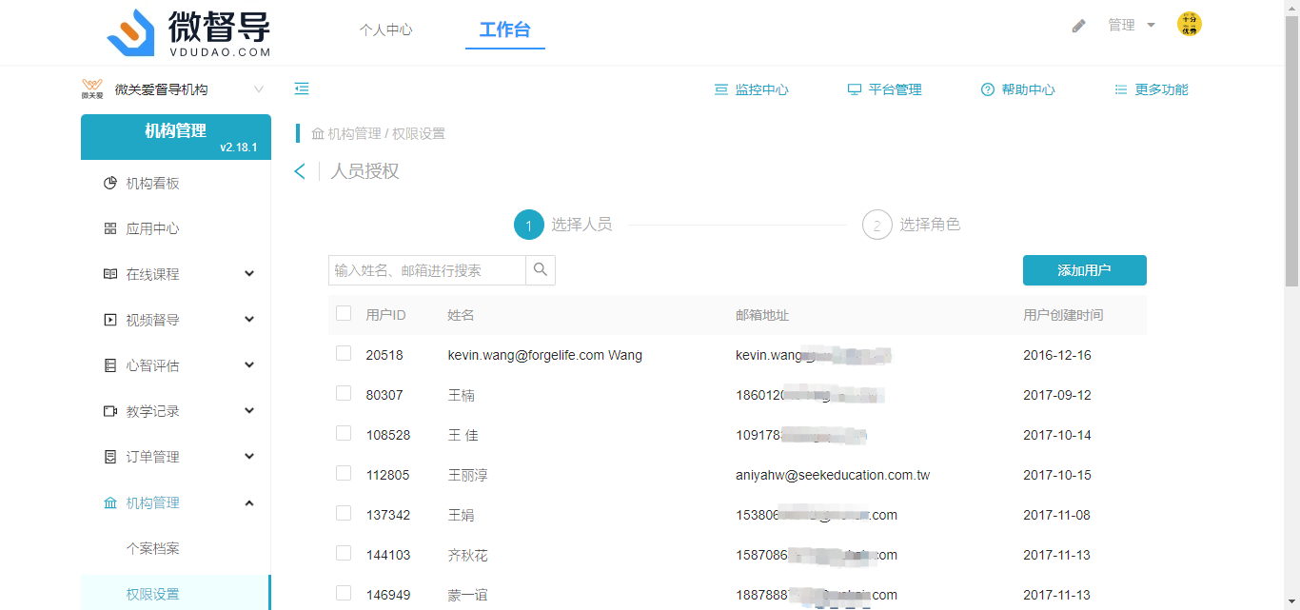Open 监控中心 from the toolbar

pos(752,89)
